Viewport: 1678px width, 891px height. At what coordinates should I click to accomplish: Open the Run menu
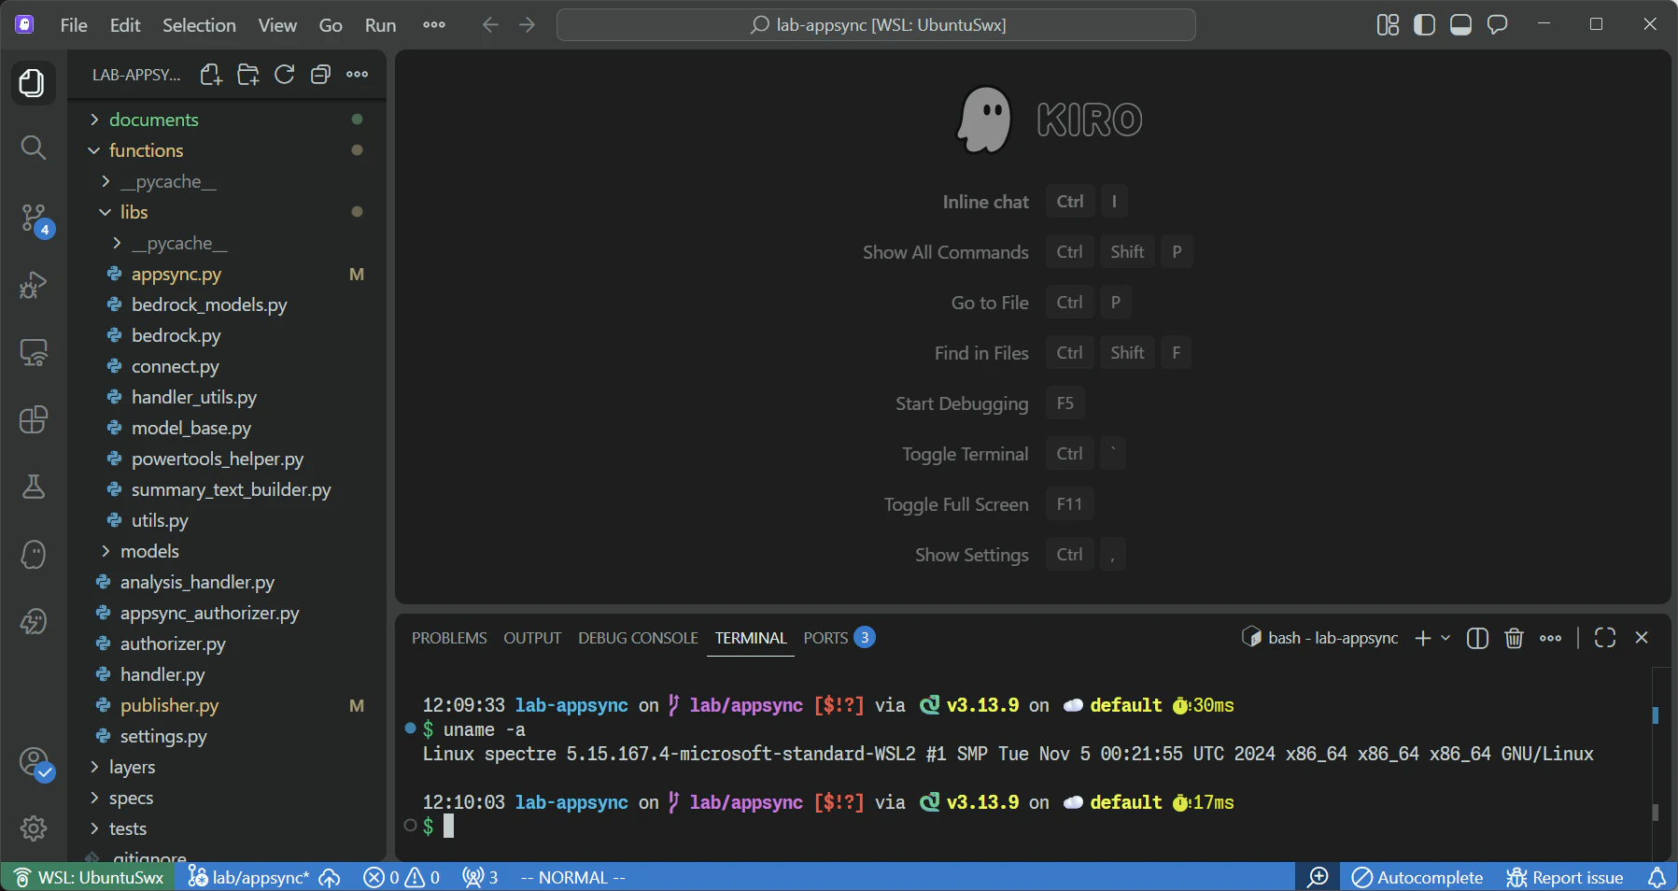pos(380,25)
